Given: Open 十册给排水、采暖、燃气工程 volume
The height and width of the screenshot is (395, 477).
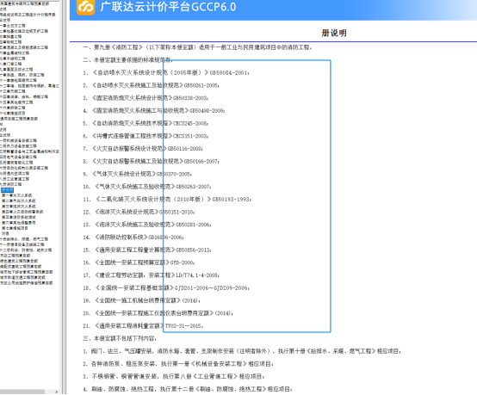Looking at the screenshot, I should (24, 239).
